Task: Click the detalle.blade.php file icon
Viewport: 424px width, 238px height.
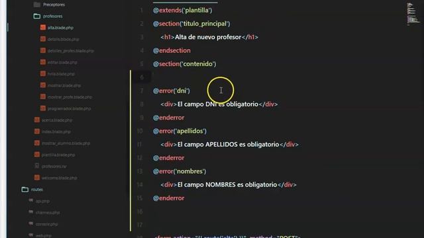Action: click(x=42, y=39)
